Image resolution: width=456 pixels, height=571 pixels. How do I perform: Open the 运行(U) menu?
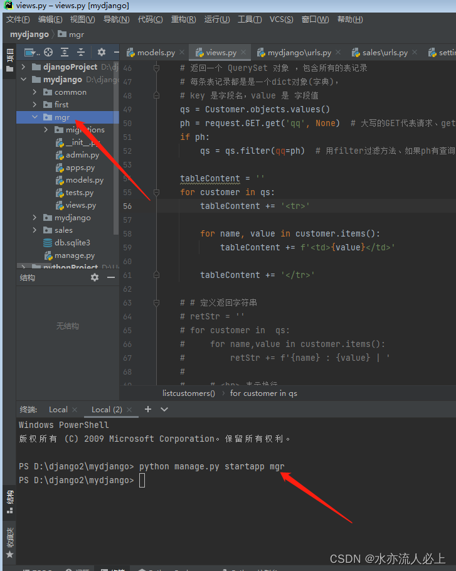pyautogui.click(x=217, y=19)
